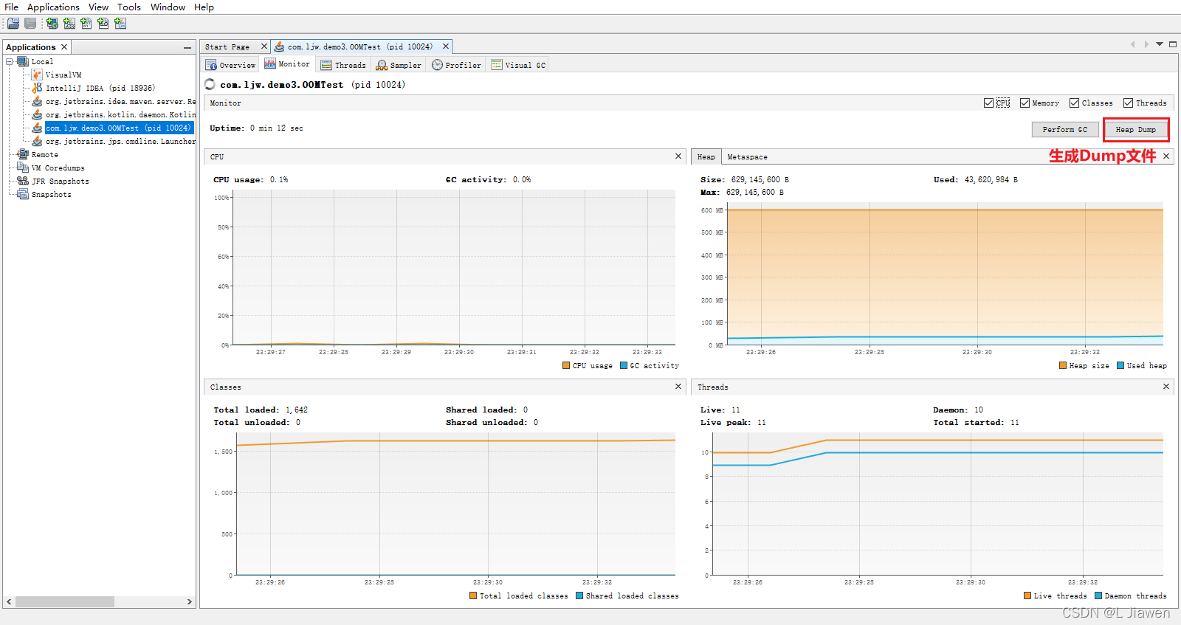Click the Add VM Coredump toolbar icon
Viewport: 1181px width, 625px height.
click(86, 23)
